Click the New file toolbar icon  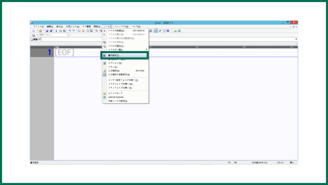coord(34,31)
